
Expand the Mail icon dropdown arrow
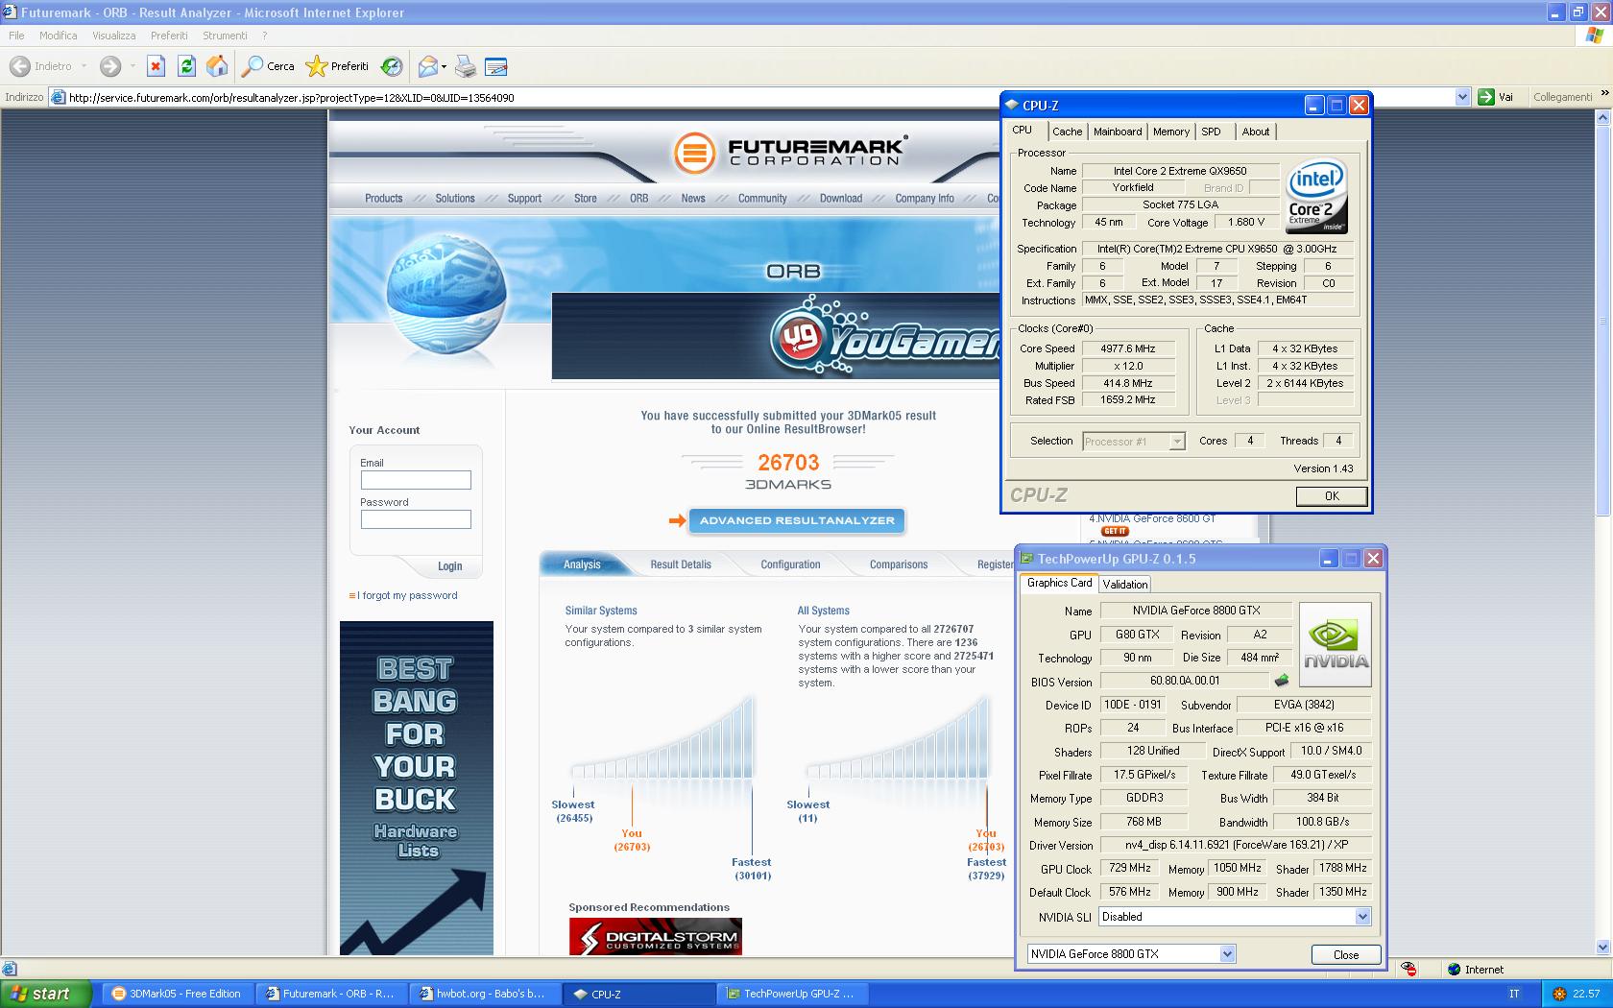click(444, 66)
